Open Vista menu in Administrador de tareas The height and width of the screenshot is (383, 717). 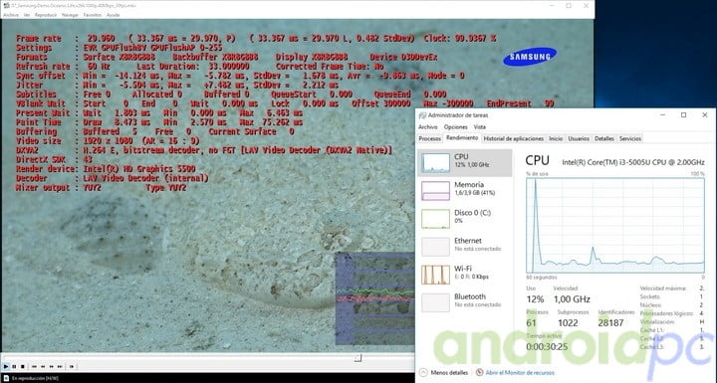point(480,127)
